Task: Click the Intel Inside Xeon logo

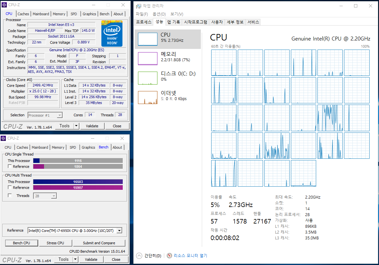Action: 112,33
